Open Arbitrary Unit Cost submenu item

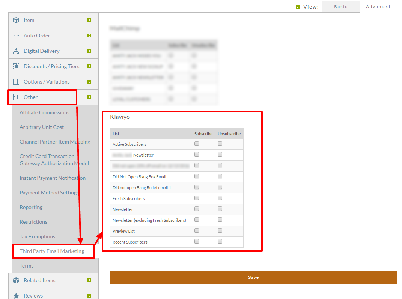(42, 127)
